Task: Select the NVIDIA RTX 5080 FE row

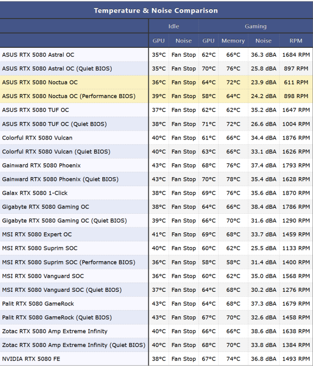Action: [156, 359]
